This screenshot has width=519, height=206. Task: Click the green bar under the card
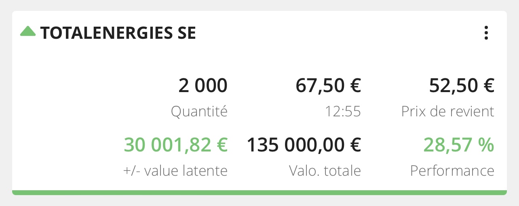pyautogui.click(x=259, y=193)
